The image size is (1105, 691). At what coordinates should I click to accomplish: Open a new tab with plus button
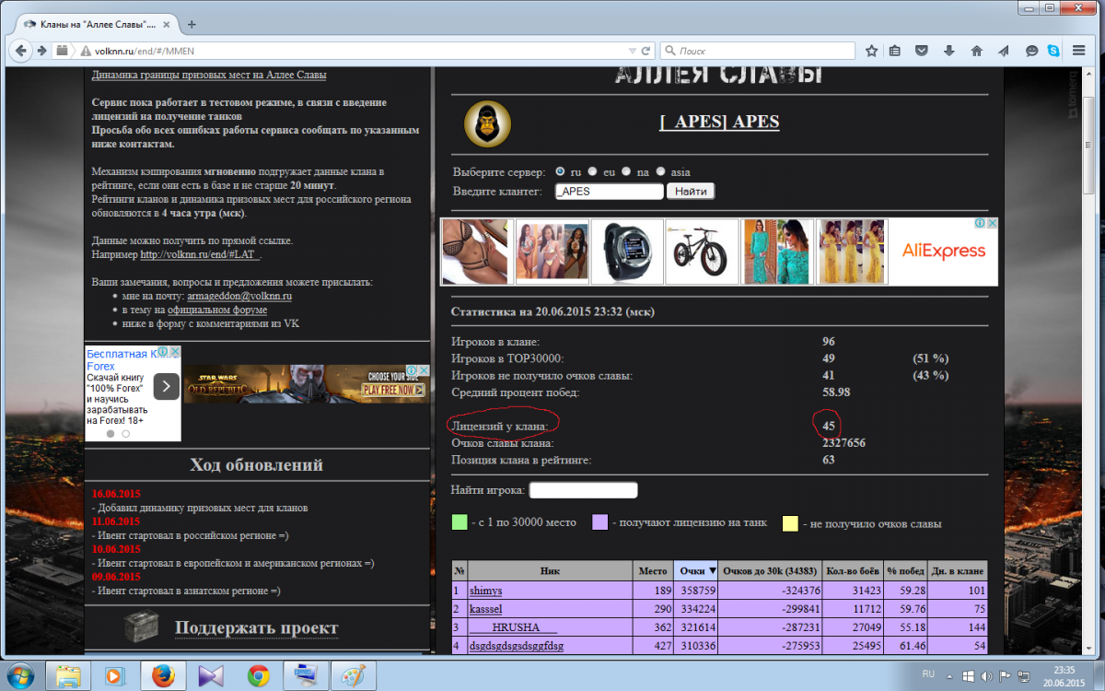tap(192, 23)
